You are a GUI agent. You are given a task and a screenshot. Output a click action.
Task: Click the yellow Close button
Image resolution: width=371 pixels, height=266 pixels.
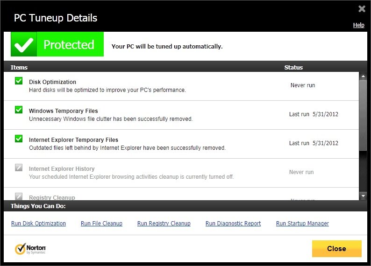pyautogui.click(x=337, y=249)
